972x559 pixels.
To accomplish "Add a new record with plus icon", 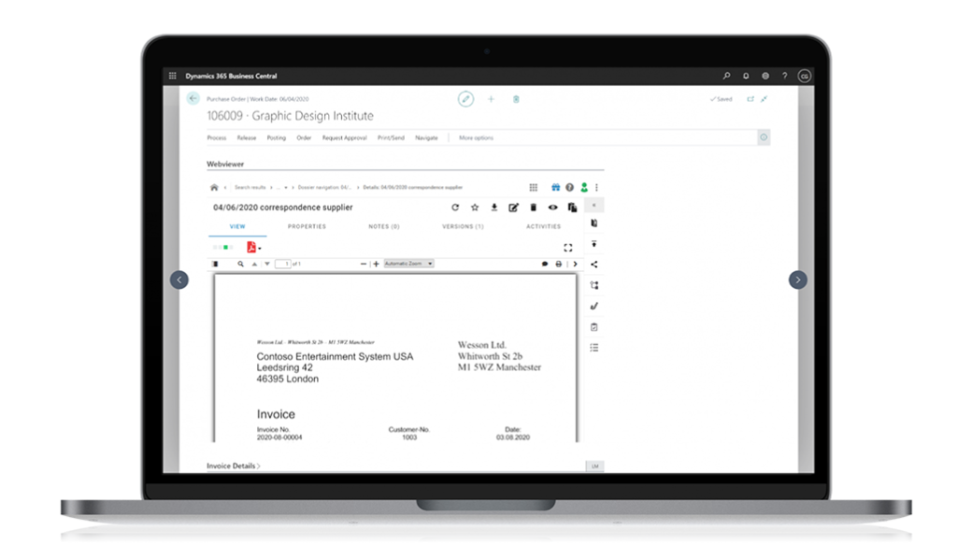I will tap(491, 98).
